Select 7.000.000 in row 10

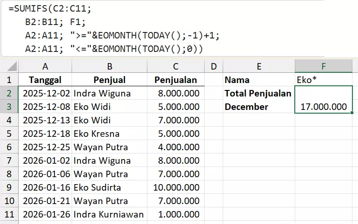pos(176,200)
